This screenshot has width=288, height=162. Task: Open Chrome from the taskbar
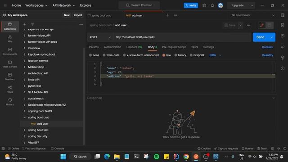[186, 157]
